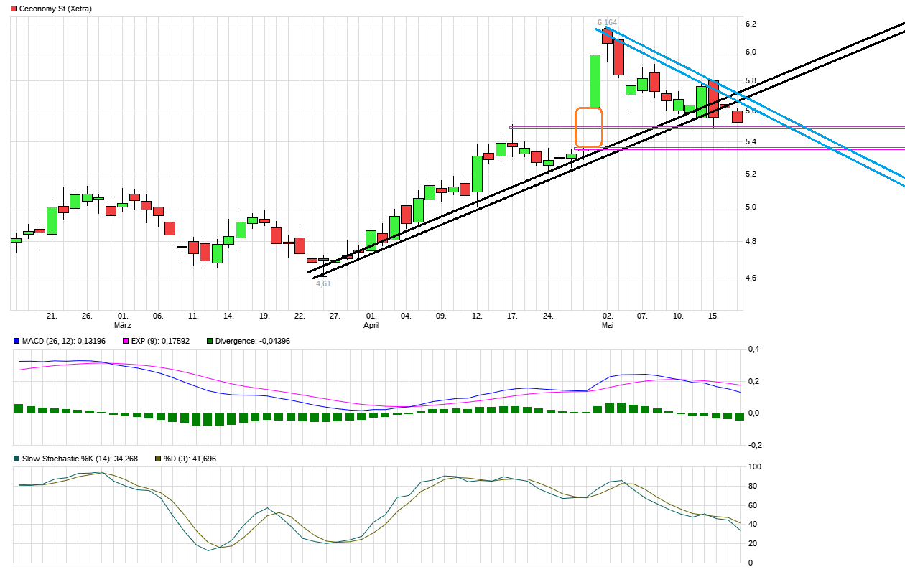Select the April month label on time axis

tap(371, 325)
